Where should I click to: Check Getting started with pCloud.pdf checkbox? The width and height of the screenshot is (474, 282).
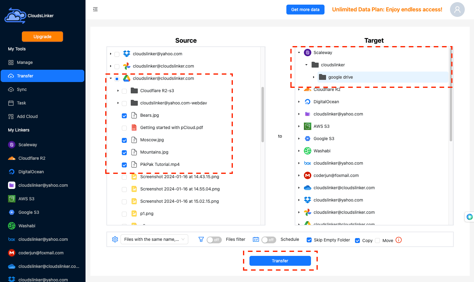pyautogui.click(x=124, y=128)
